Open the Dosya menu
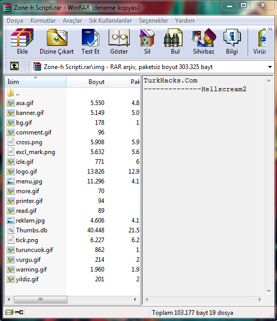The height and width of the screenshot is (321, 277). pyautogui.click(x=15, y=21)
